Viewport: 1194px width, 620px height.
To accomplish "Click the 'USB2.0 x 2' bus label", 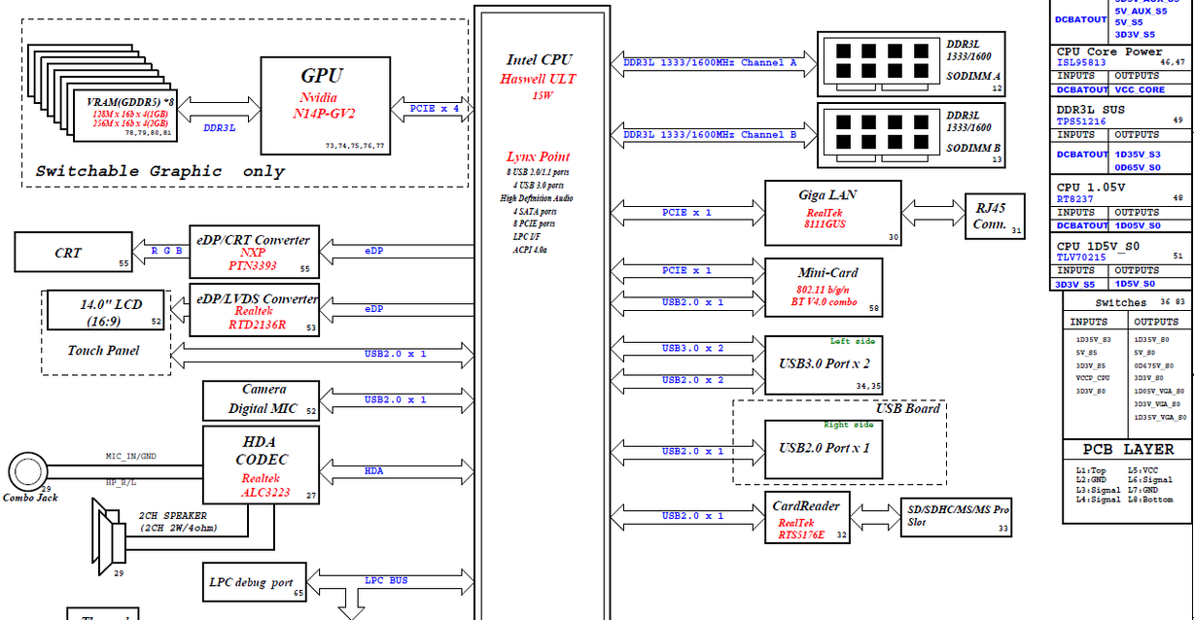I will point(692,380).
